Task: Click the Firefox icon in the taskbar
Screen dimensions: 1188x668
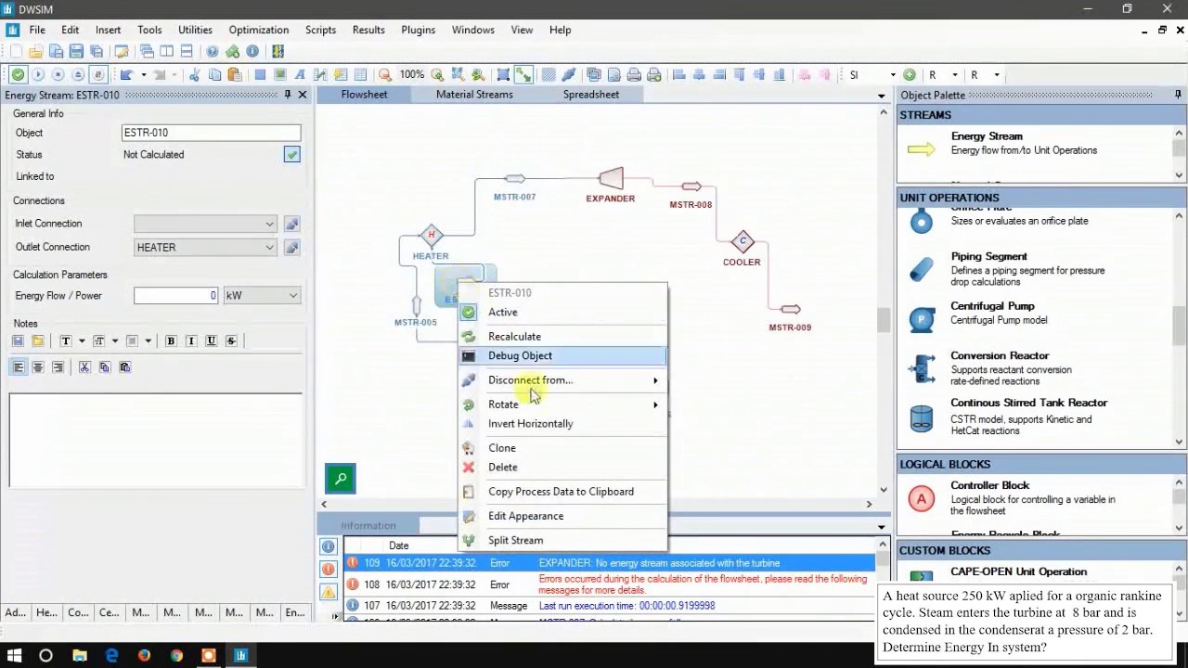Action: (144, 656)
